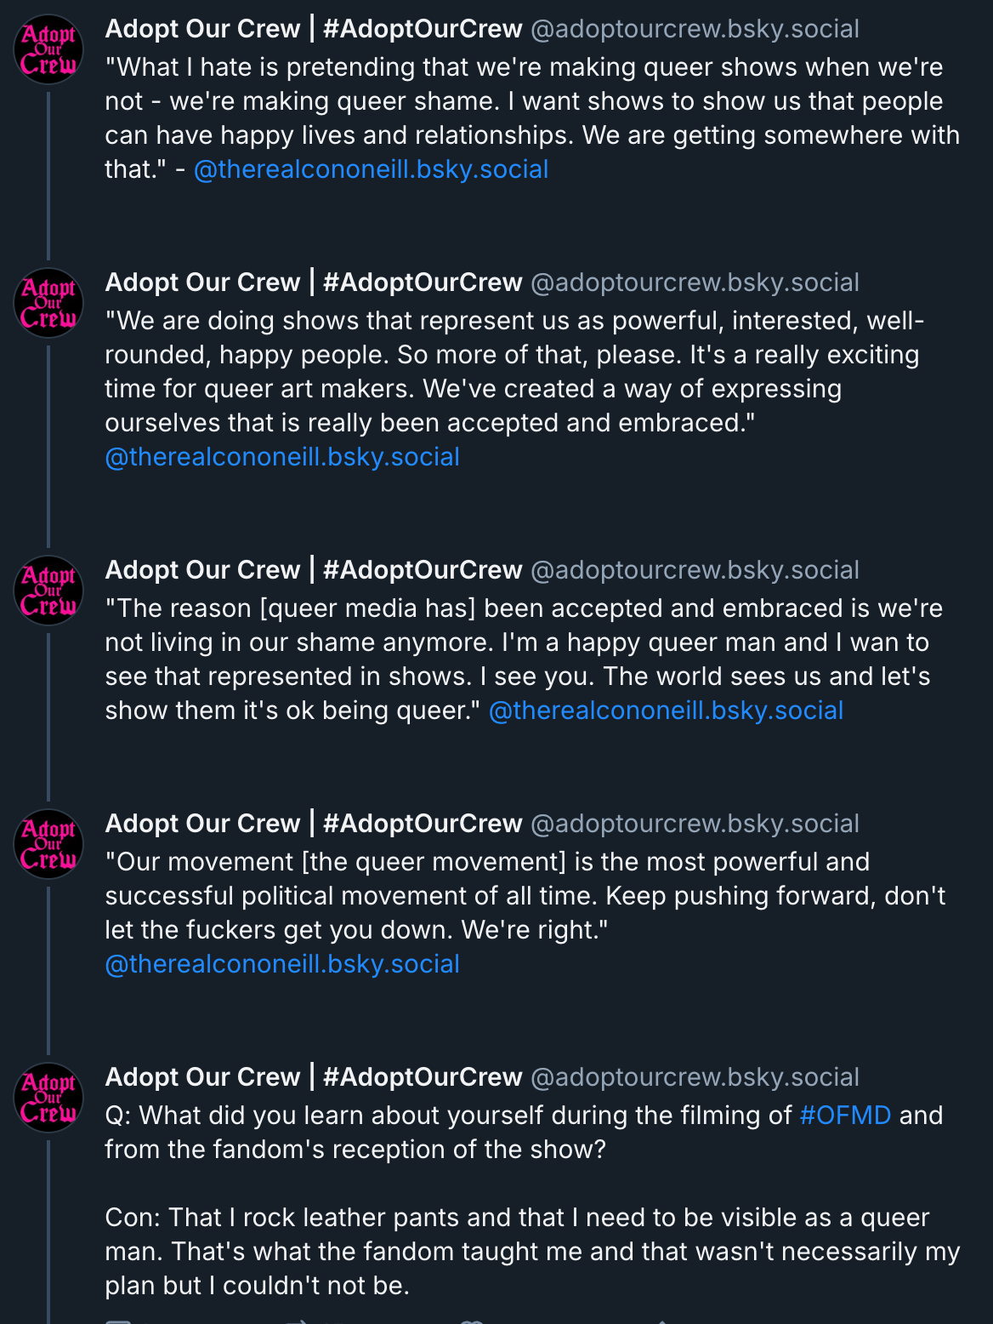Open @adoptourcrew.bsky.social handle above "The reason" post

[x=695, y=570]
